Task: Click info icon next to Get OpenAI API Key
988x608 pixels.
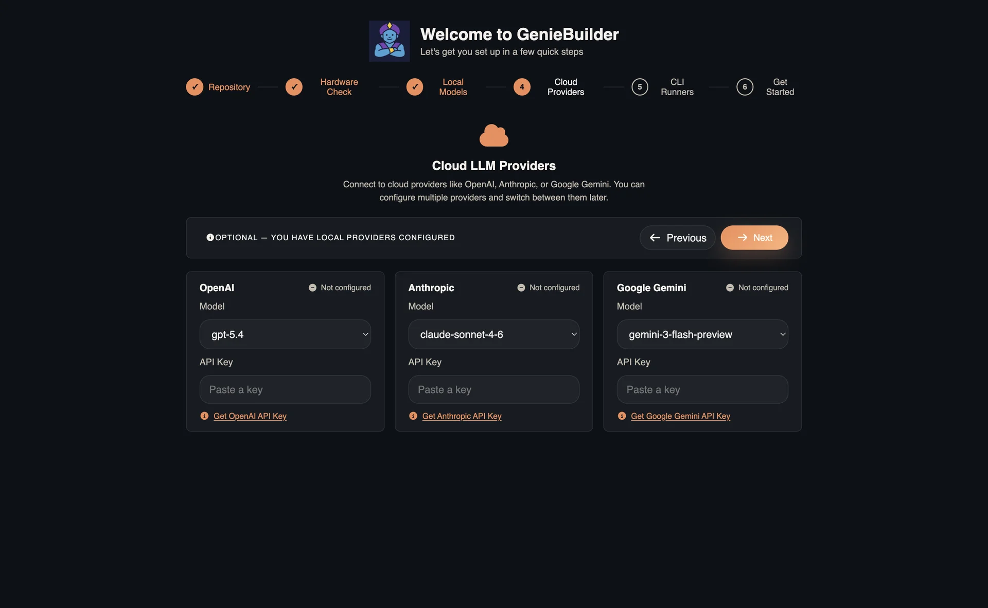Action: 204,416
